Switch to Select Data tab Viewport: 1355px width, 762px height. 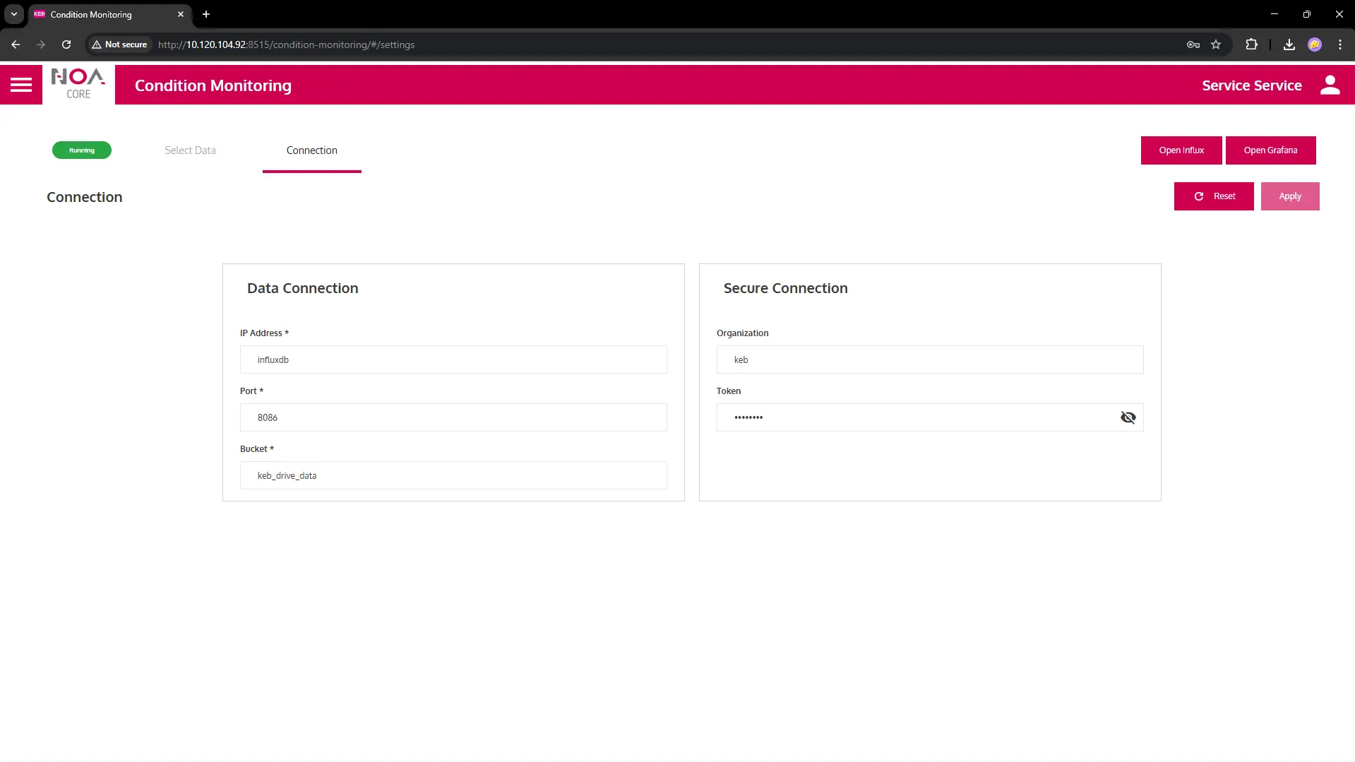pyautogui.click(x=190, y=150)
